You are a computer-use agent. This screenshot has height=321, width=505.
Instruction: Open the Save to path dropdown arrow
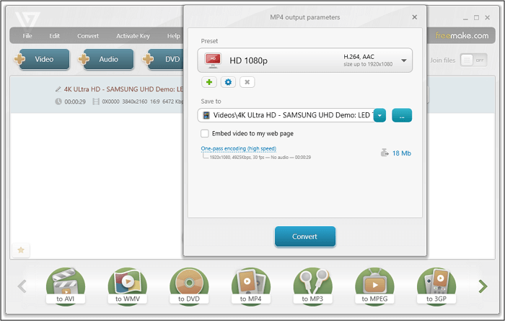tap(379, 115)
